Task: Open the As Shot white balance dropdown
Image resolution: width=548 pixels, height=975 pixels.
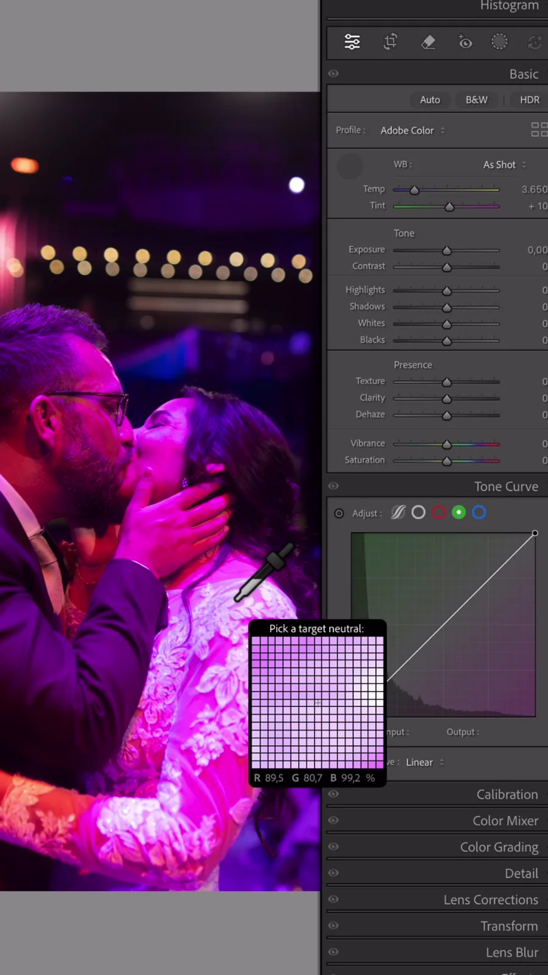Action: click(x=505, y=165)
